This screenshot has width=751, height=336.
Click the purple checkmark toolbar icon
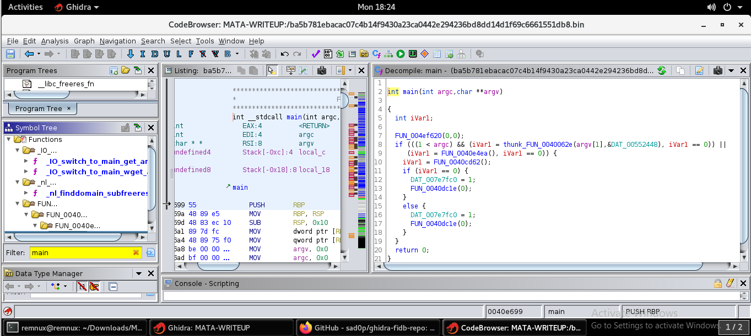pyautogui.click(x=316, y=54)
